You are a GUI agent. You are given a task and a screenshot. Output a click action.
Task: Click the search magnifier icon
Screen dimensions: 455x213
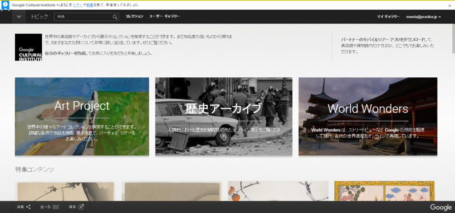115,17
